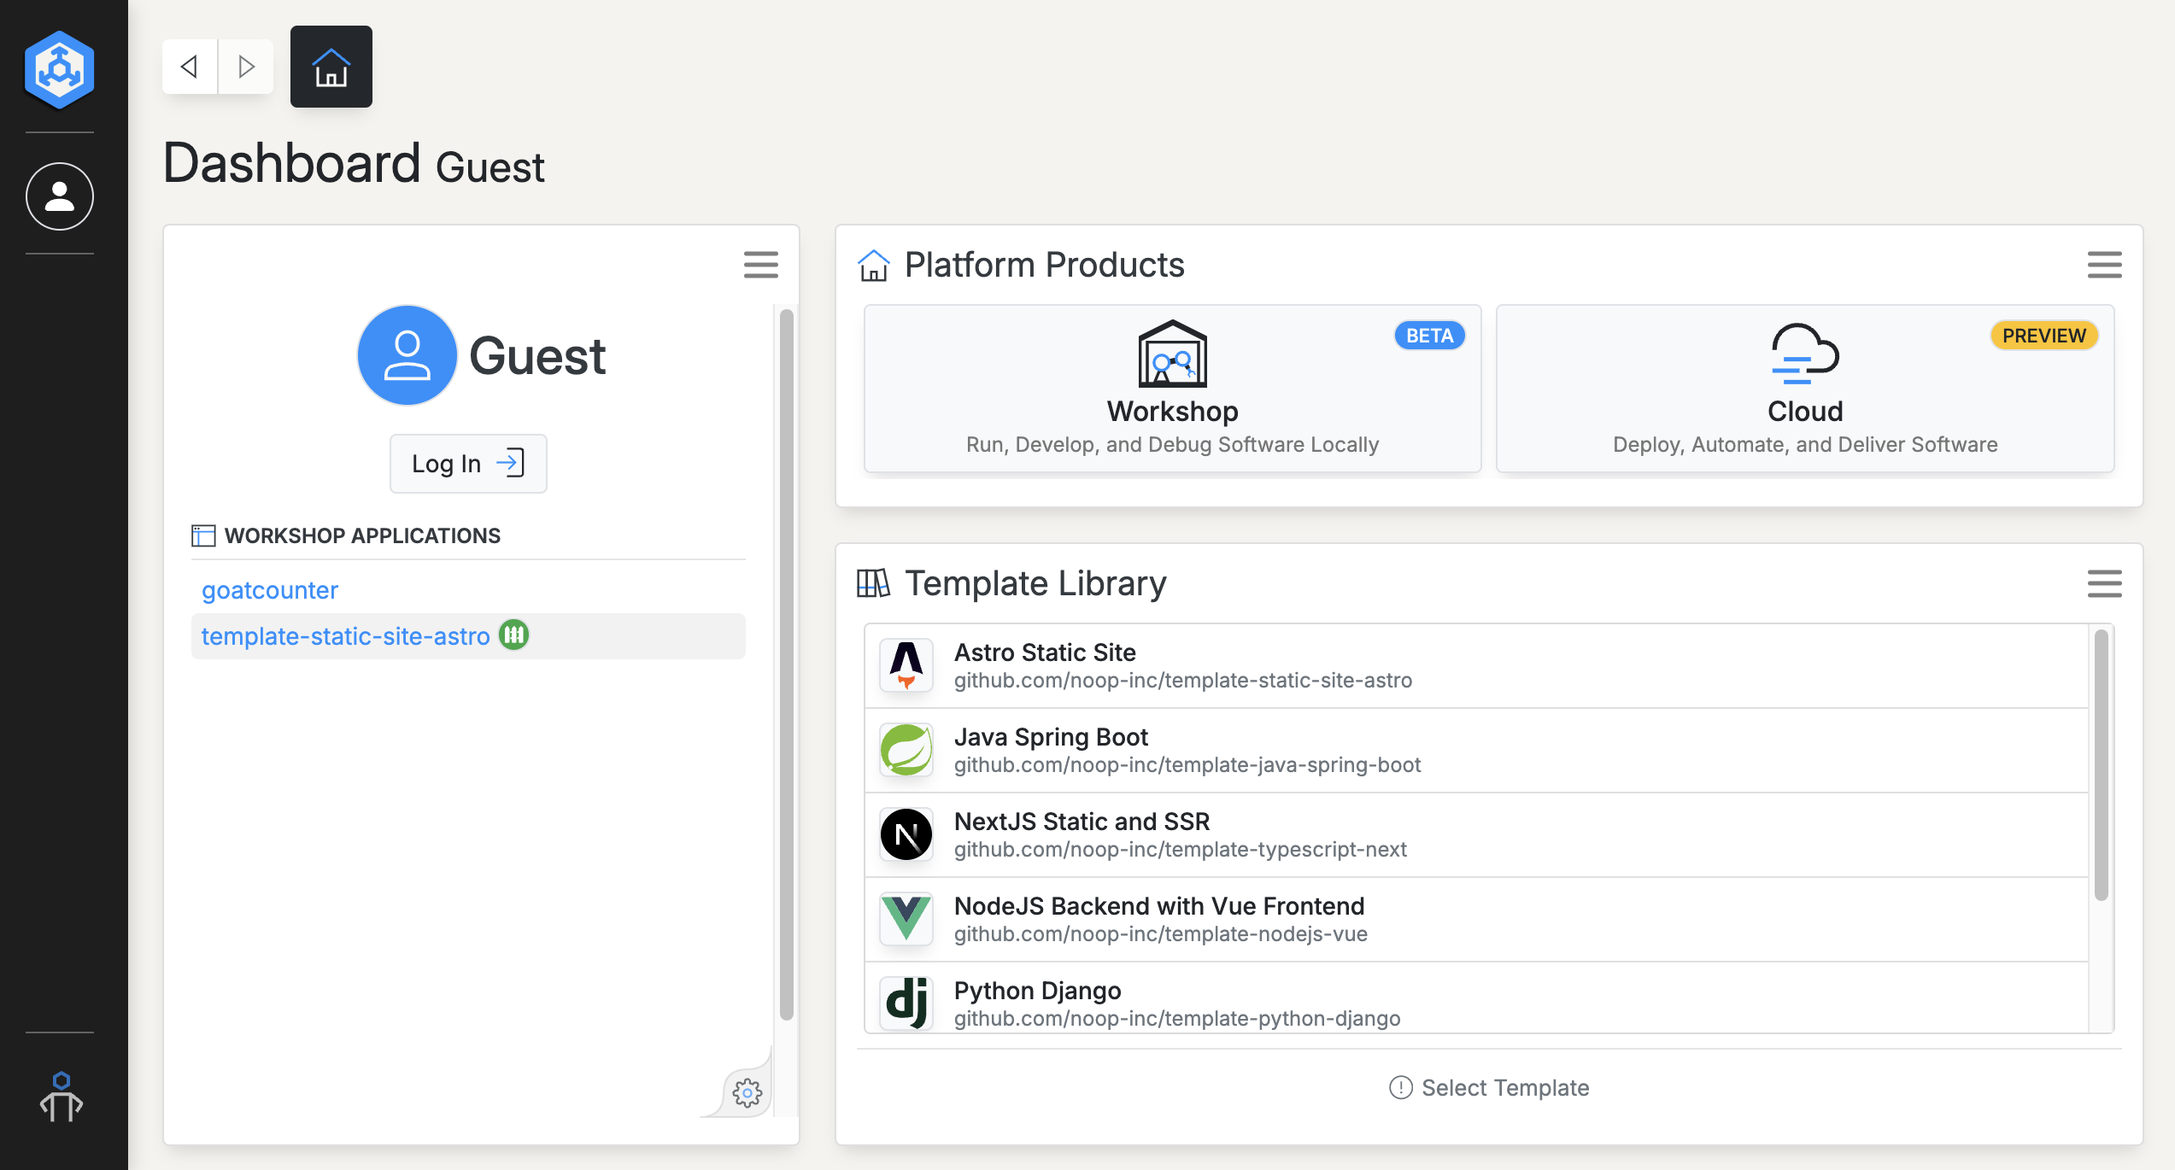Open the Template Library hamburger menu
Screen dimensions: 2175x1170
pos(2104,583)
